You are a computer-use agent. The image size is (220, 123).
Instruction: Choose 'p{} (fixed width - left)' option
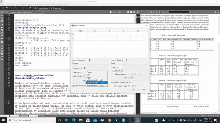(x=97, y=80)
